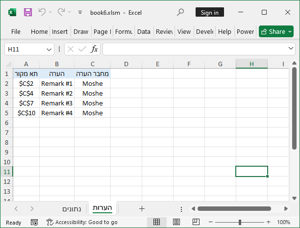Open the Insert ribbon tab
300x228 pixels.
[x=60, y=31]
